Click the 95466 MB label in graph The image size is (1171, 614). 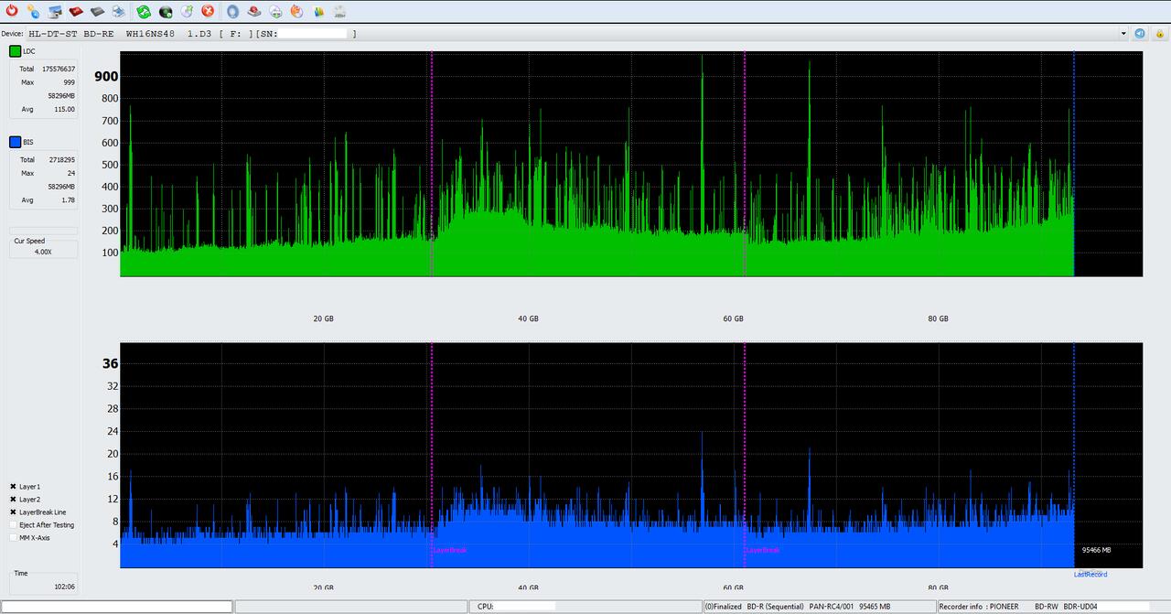(1096, 550)
